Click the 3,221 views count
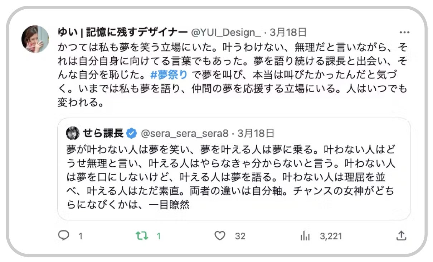Image resolution: width=433 pixels, height=262 pixels. (331, 236)
